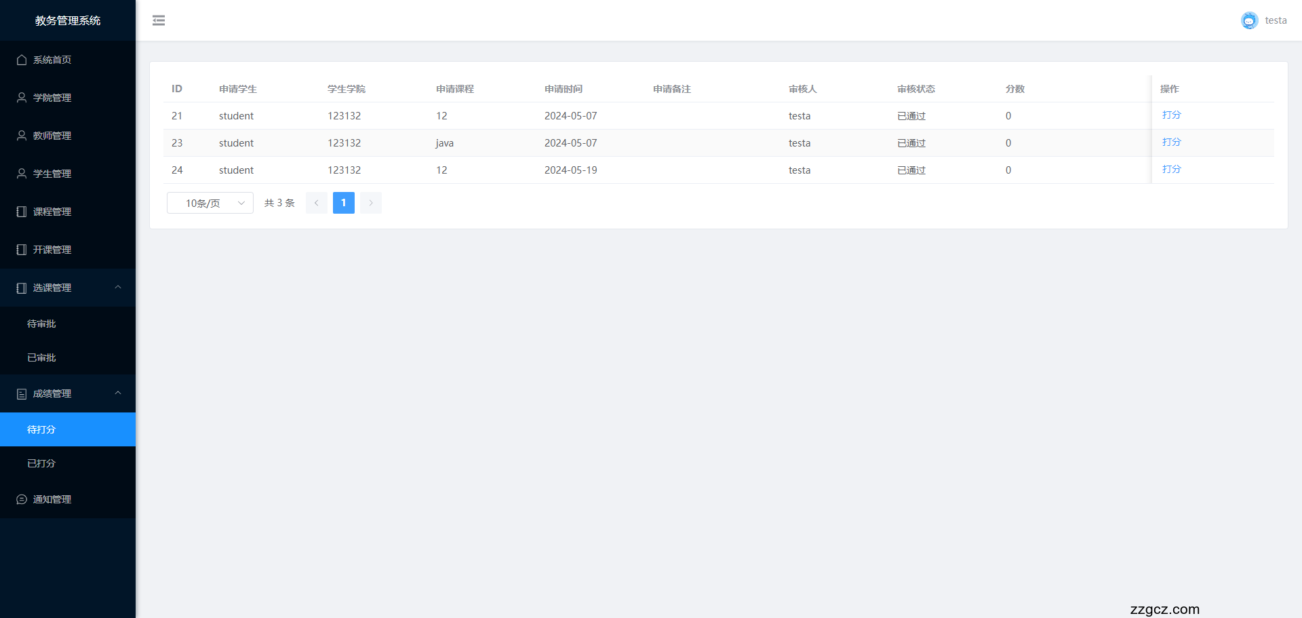Screen dimensions: 1302x618
Task: Collapse the 选课管理 menu section
Action: click(118, 288)
